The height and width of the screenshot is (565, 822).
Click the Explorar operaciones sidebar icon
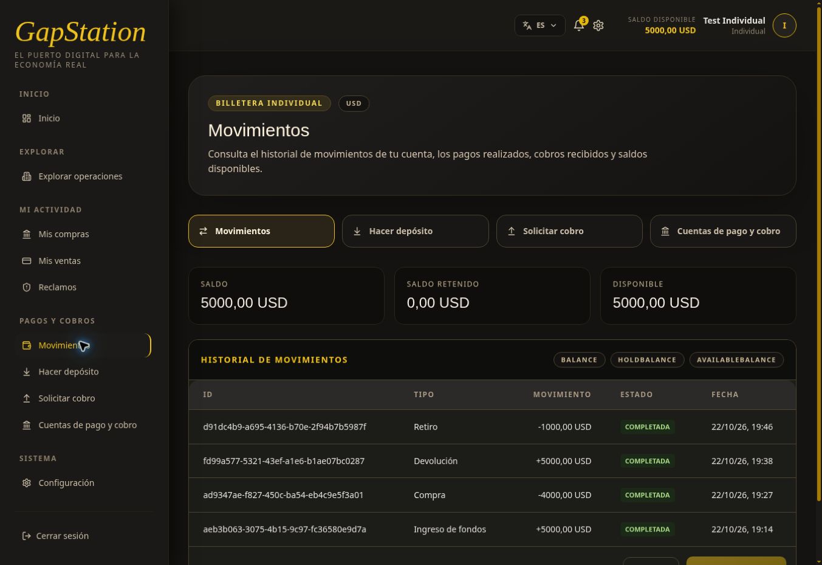click(x=26, y=176)
